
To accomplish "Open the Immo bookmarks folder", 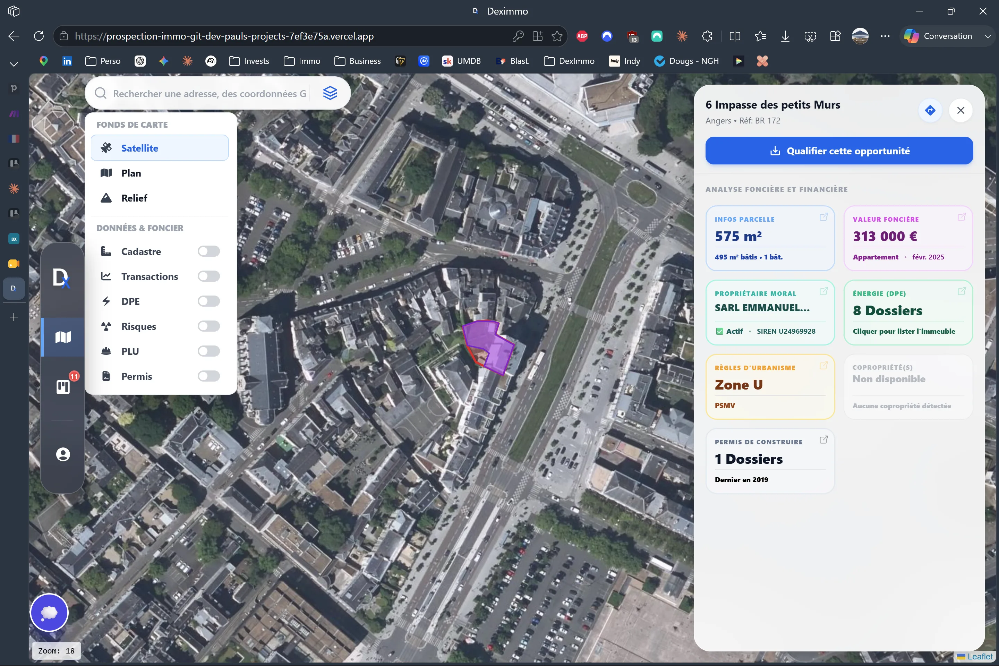I will (x=302, y=61).
